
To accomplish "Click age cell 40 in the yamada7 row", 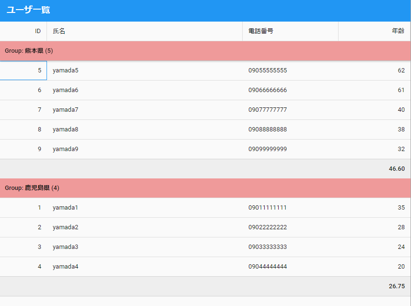I will [x=374, y=110].
